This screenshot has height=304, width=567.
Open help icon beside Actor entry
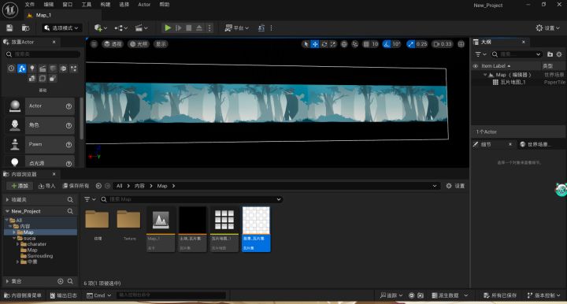click(x=69, y=106)
